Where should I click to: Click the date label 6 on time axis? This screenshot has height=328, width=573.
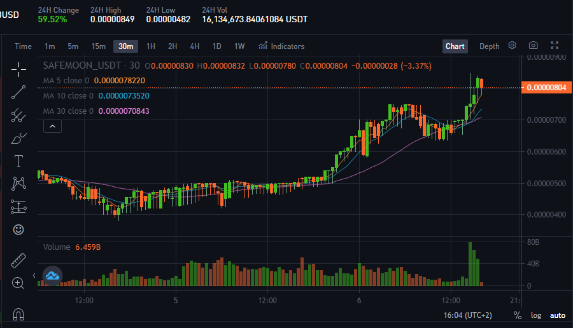pos(359,300)
